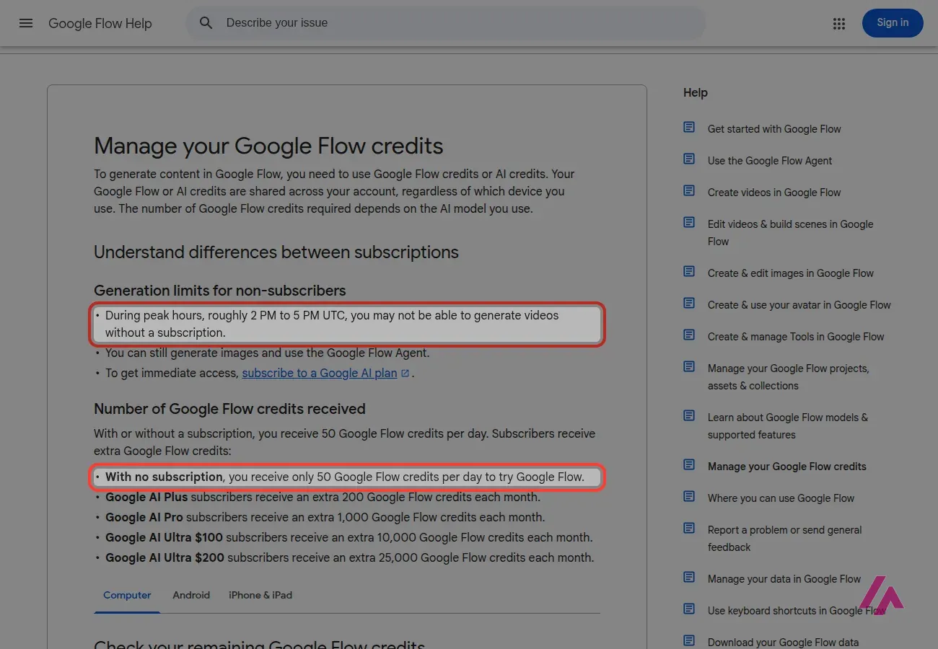Click the Generation limits for non-subscribers heading
Image resolution: width=938 pixels, height=649 pixels.
tap(220, 291)
